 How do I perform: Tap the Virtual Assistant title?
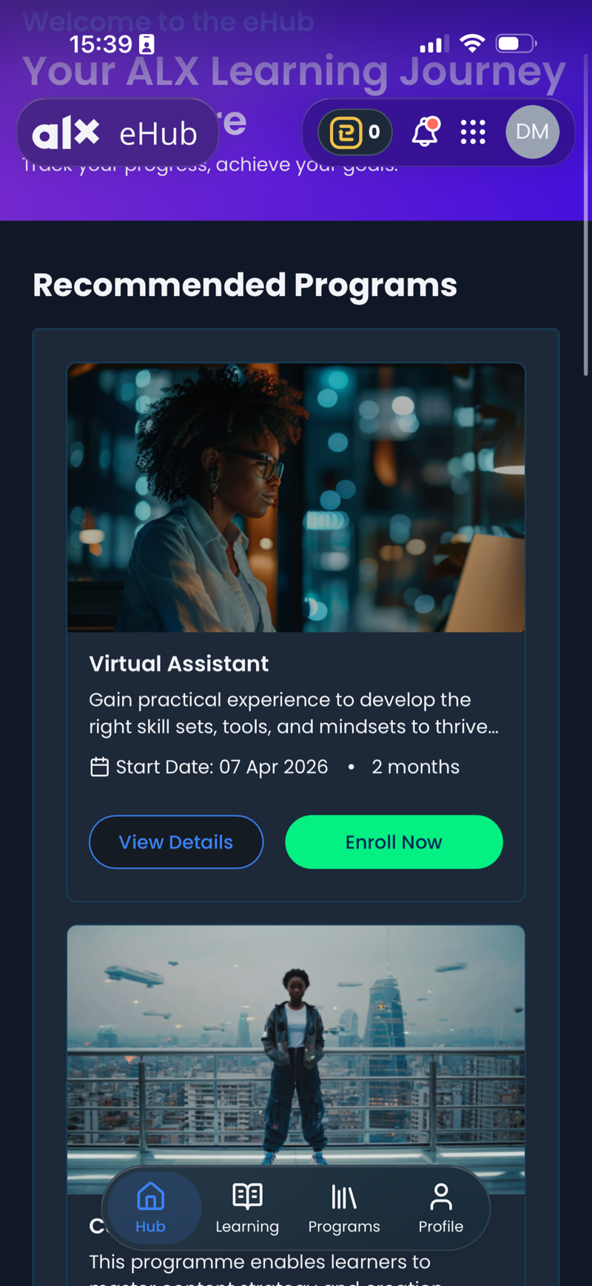(x=179, y=664)
